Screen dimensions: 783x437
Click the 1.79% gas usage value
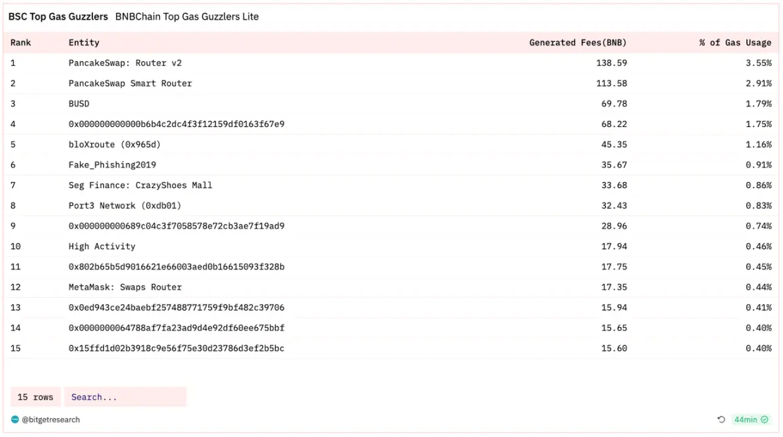click(759, 104)
